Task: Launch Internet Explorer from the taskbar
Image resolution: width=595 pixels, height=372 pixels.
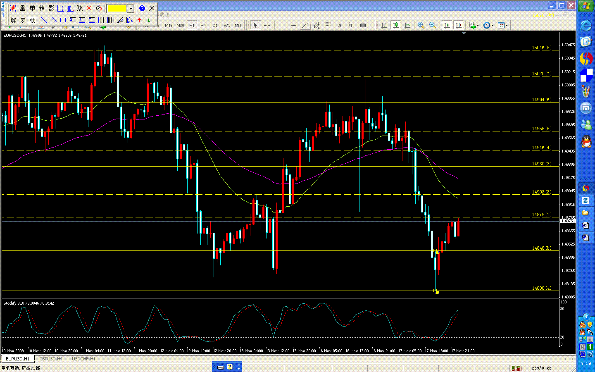Action: (x=586, y=25)
